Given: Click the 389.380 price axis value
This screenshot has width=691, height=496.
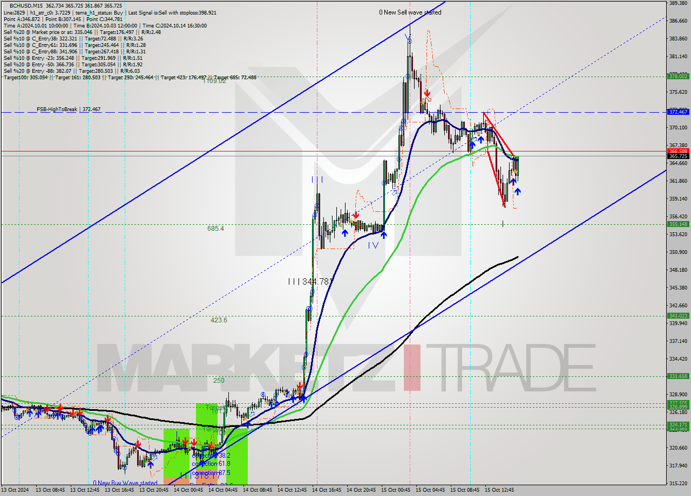Looking at the screenshot, I should click(678, 3).
